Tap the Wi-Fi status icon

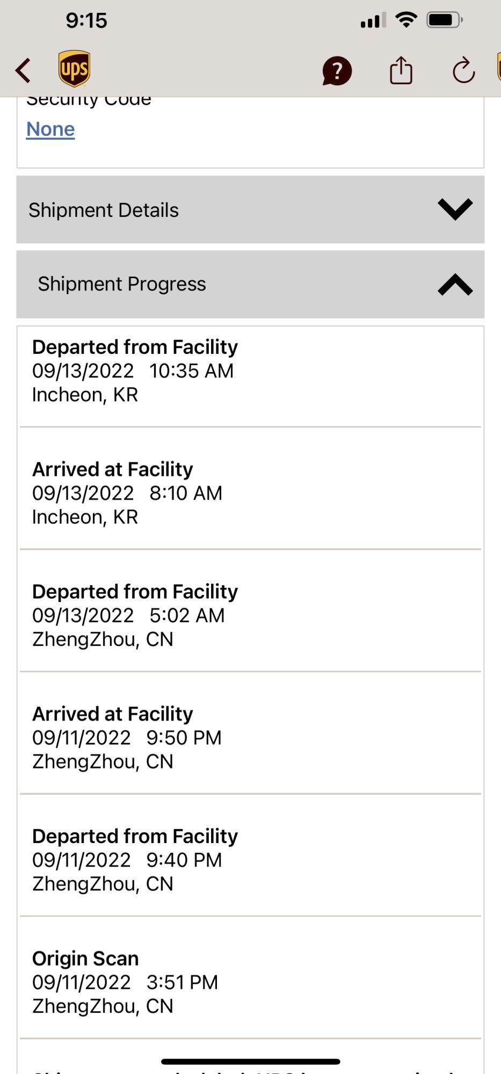pos(406,20)
